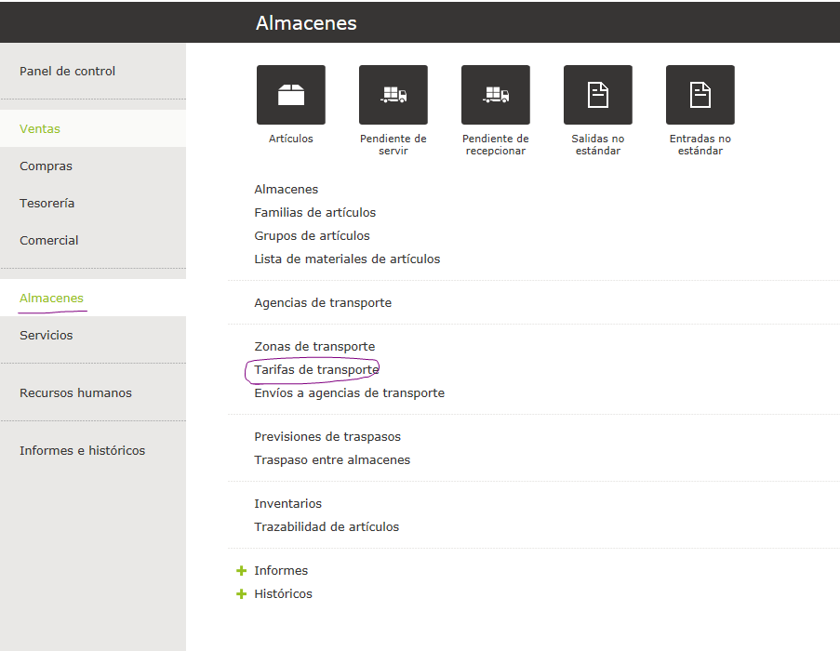
Task: Open the Artículos box icon
Action: 291,95
